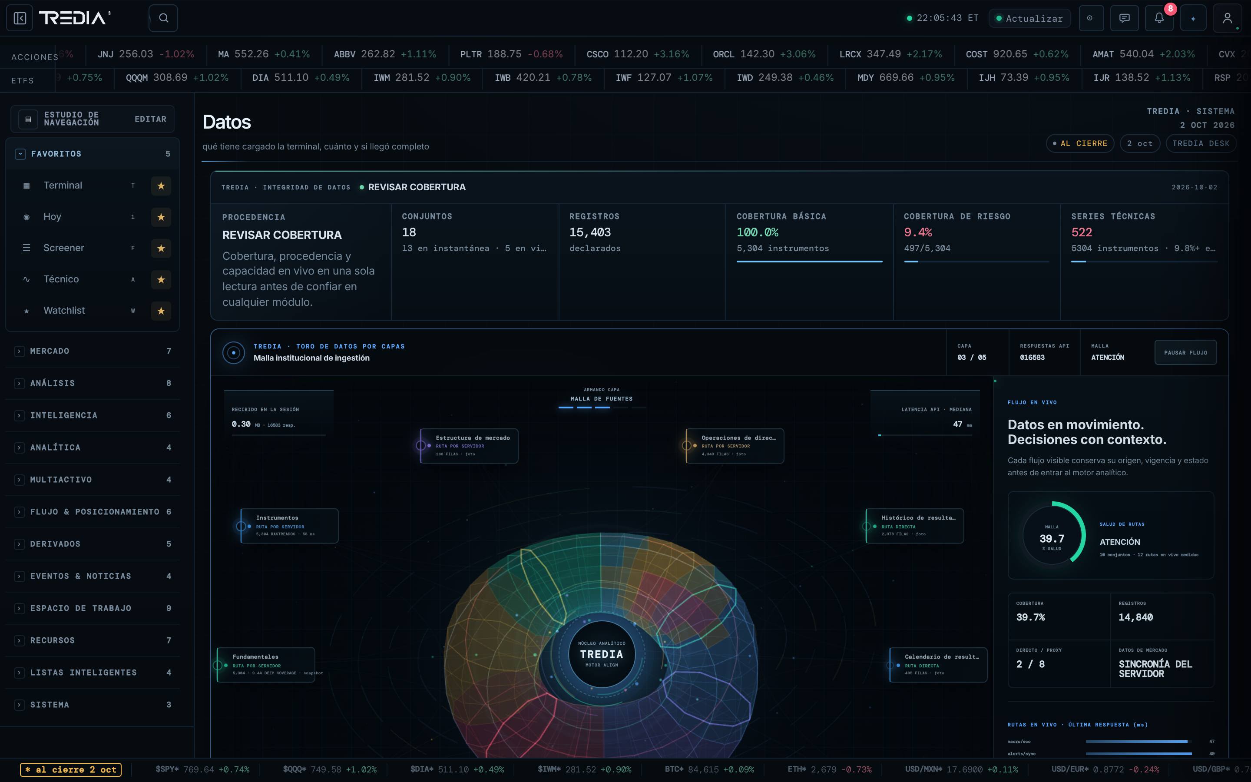Image resolution: width=1251 pixels, height=782 pixels.
Task: Collapse the sidebar panel icon
Action: click(20, 18)
